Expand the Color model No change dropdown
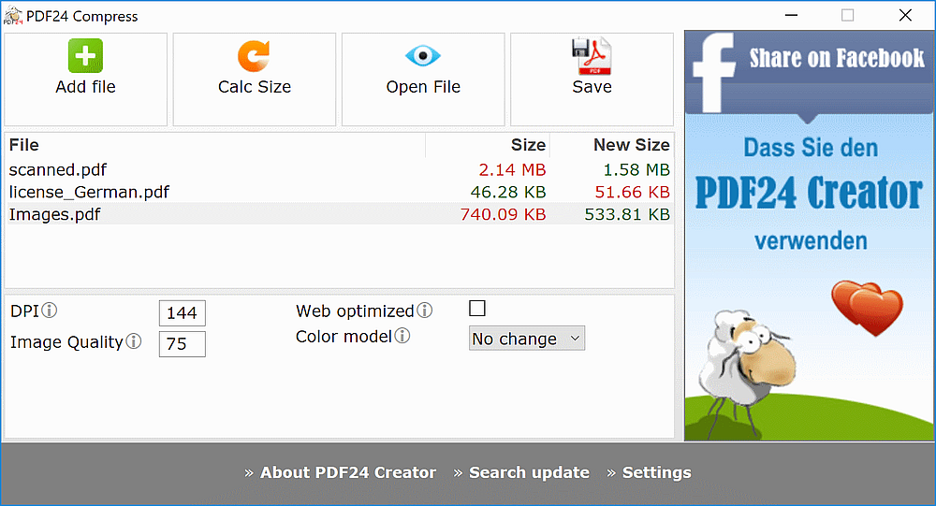The width and height of the screenshot is (936, 506). tap(526, 339)
